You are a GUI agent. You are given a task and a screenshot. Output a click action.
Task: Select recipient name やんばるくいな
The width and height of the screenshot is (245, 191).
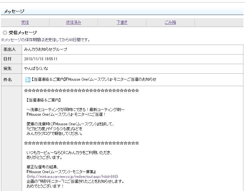(36, 69)
